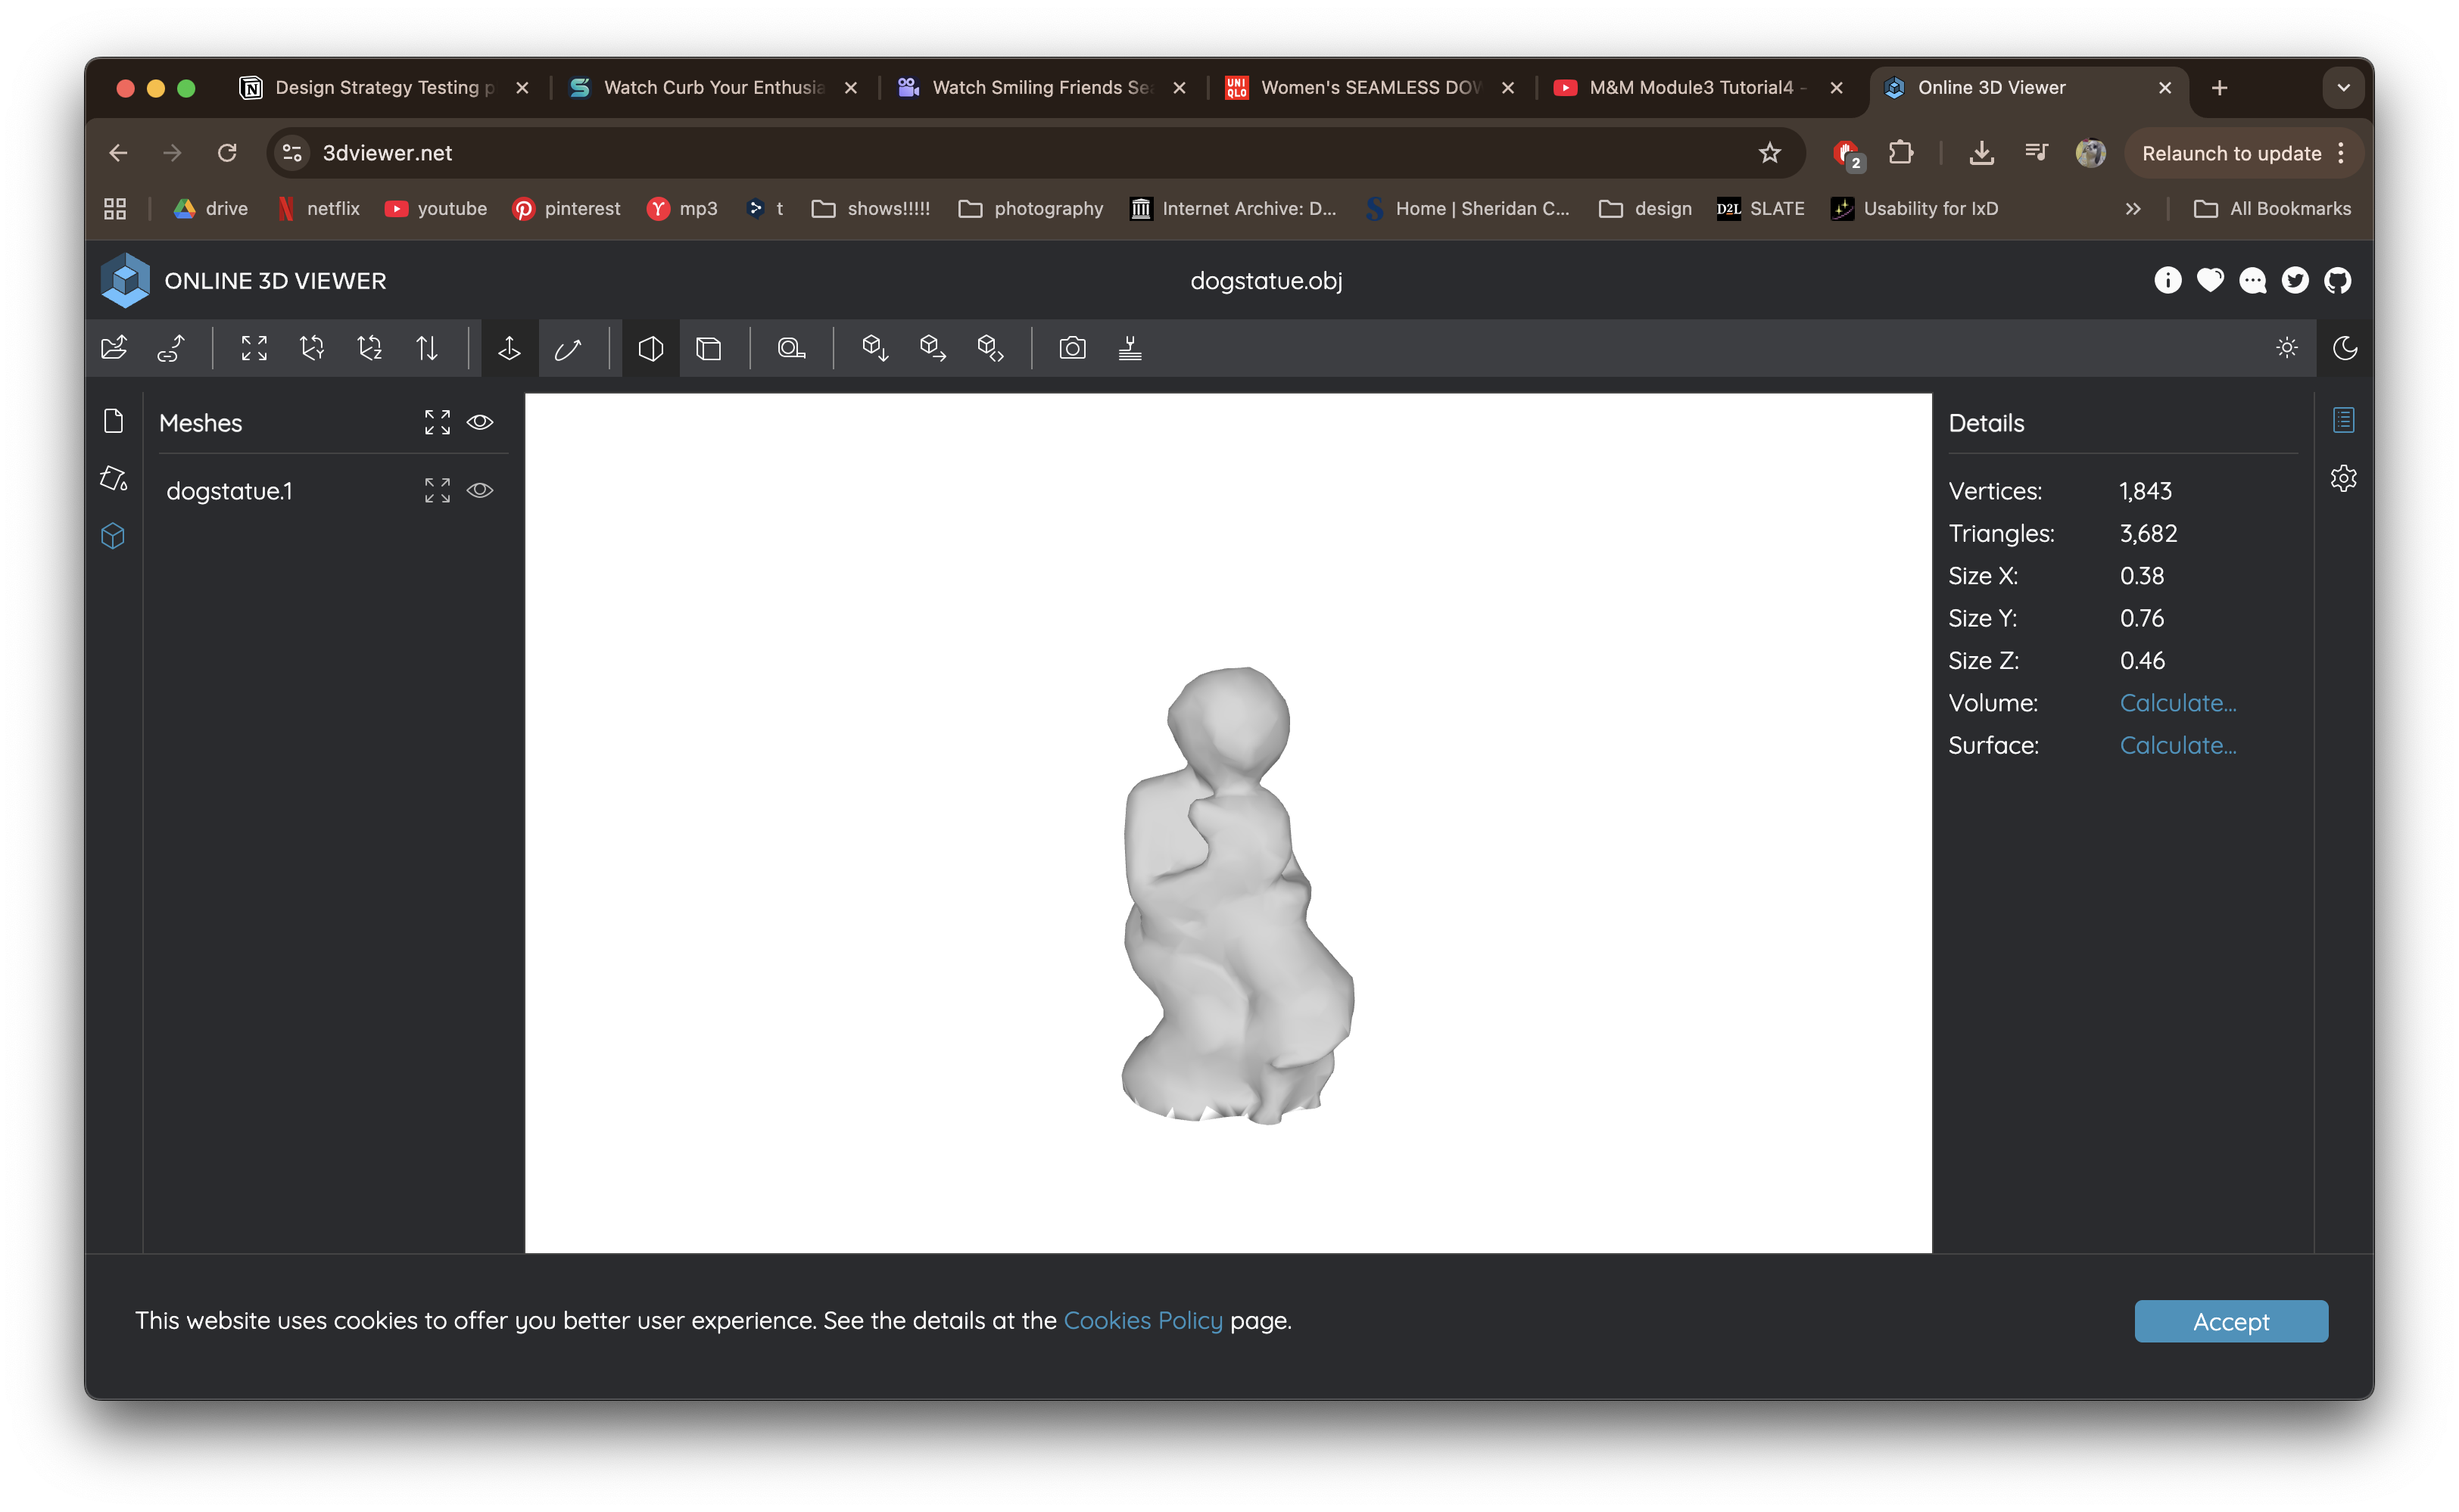Open the Materials panel in the sidebar
The image size is (2459, 1512).
[114, 480]
